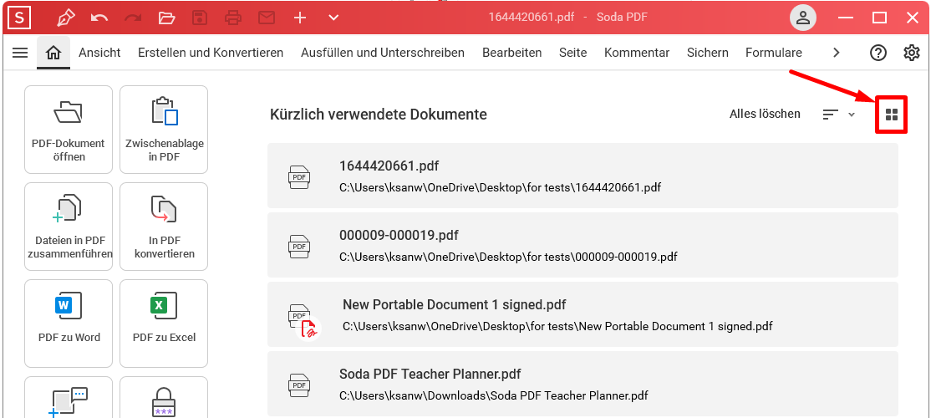Screen dimensions: 931x418
Task: Click the PDF-Dokument öffnen tile
Action: [69, 130]
